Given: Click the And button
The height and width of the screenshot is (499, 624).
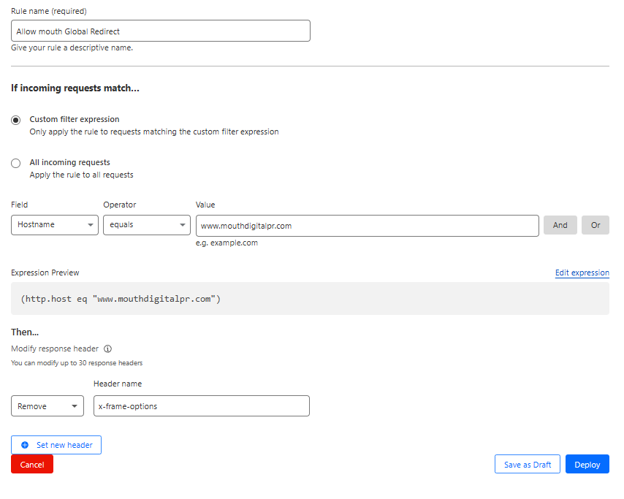Looking at the screenshot, I should click(560, 225).
